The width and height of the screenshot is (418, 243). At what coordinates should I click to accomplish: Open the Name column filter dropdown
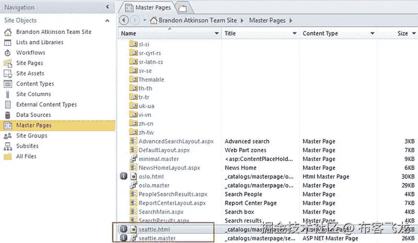click(216, 33)
